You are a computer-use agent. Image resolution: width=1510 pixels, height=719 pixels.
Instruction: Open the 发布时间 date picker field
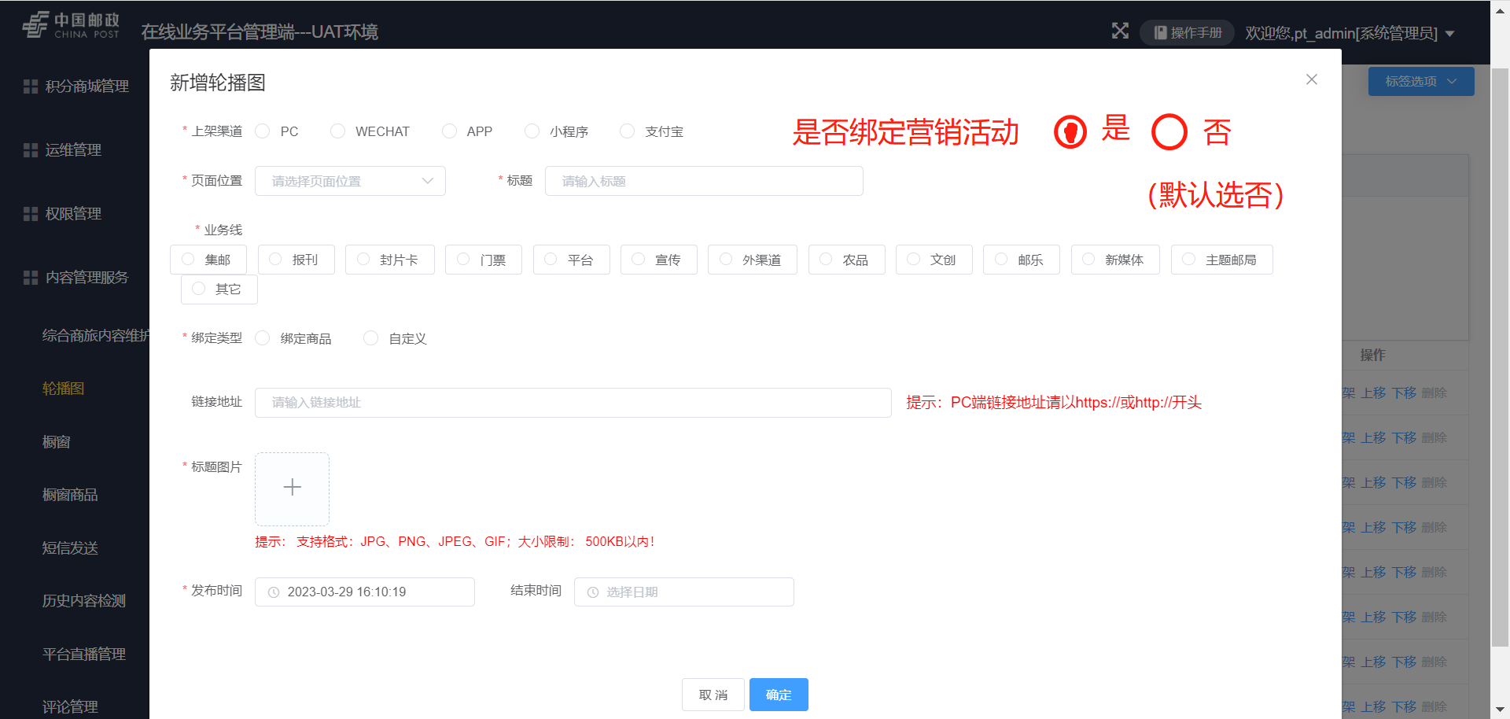(365, 592)
